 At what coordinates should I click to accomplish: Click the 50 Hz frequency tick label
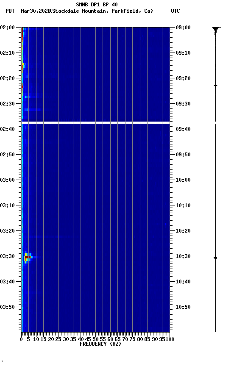tap(95, 339)
